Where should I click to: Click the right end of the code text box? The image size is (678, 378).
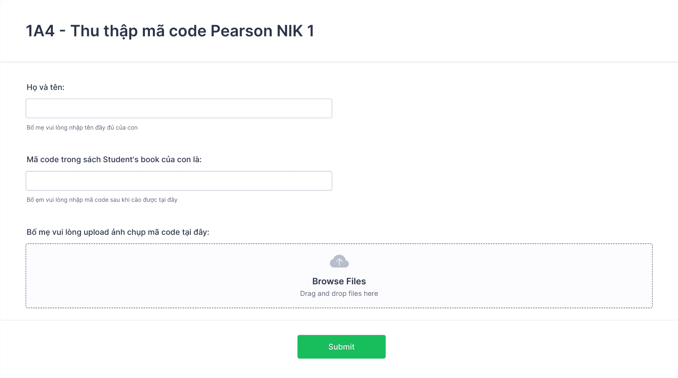click(x=318, y=181)
